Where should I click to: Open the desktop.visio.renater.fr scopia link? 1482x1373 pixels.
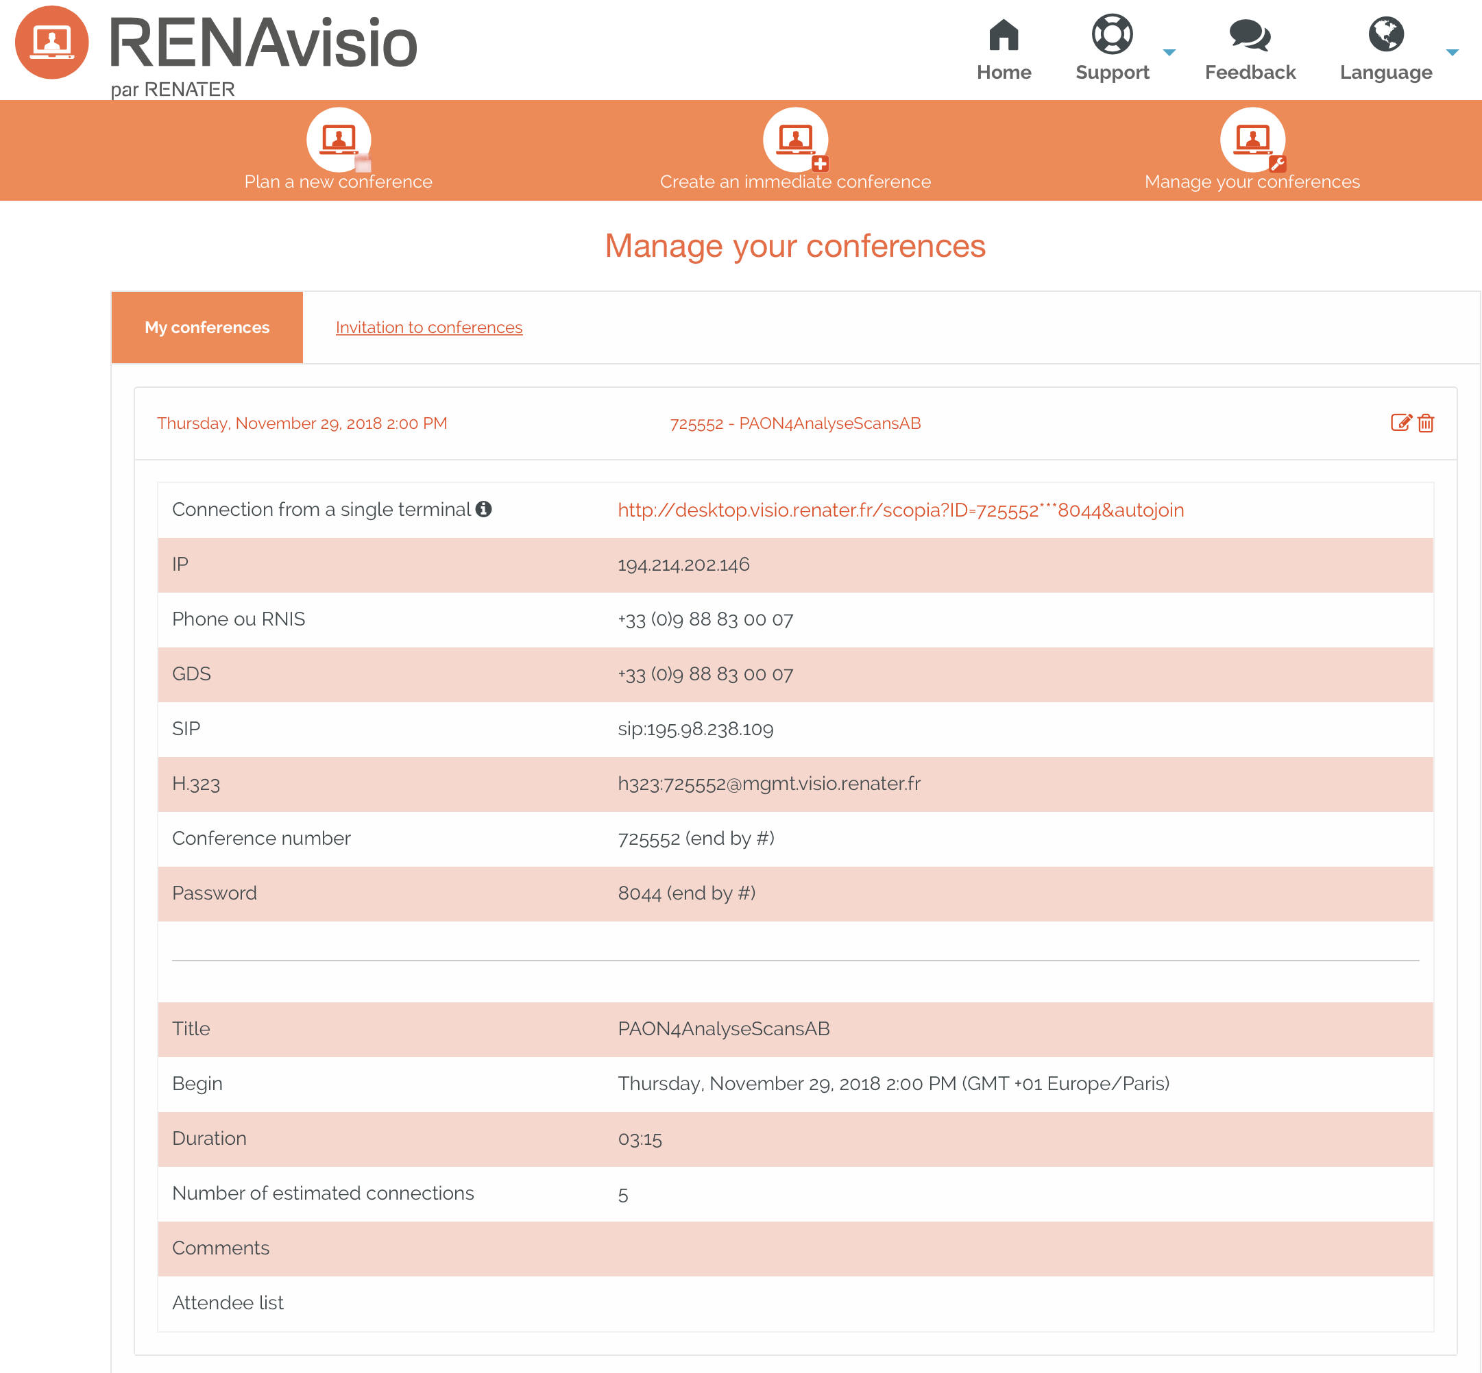point(901,510)
